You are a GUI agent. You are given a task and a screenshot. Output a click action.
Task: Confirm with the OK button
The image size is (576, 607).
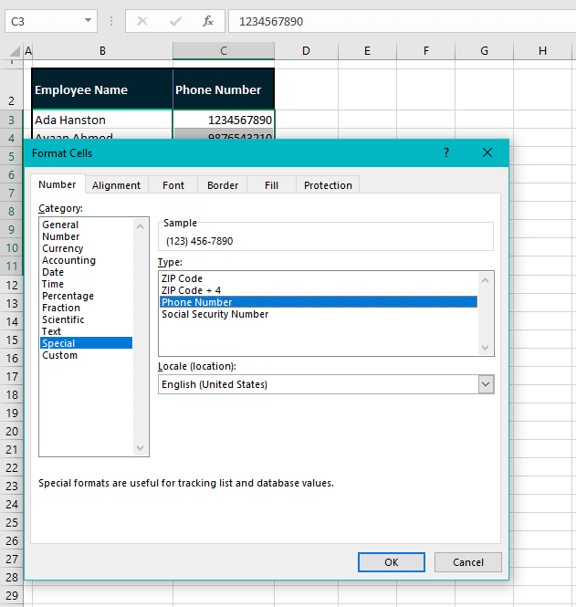pyautogui.click(x=392, y=562)
